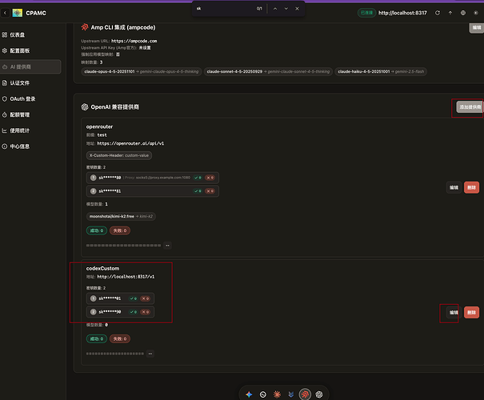
Task: Go to next find match
Action: pos(286,9)
